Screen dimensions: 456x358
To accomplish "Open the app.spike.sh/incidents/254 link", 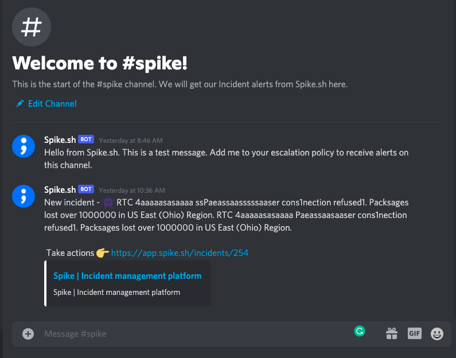I will 180,253.
